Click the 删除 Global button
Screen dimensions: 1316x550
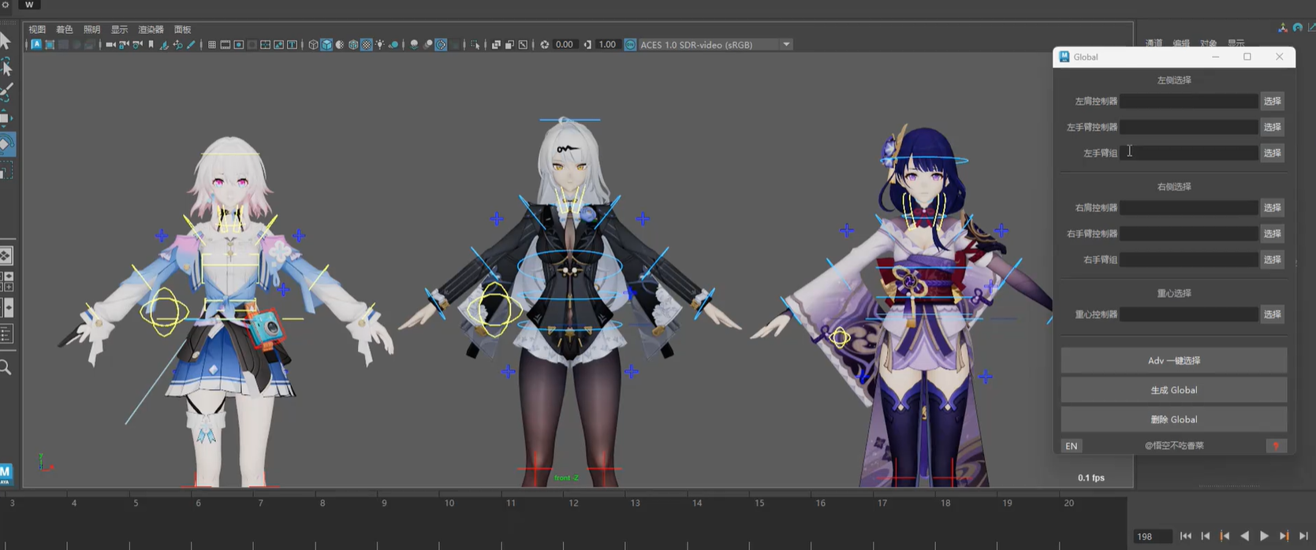coord(1173,419)
